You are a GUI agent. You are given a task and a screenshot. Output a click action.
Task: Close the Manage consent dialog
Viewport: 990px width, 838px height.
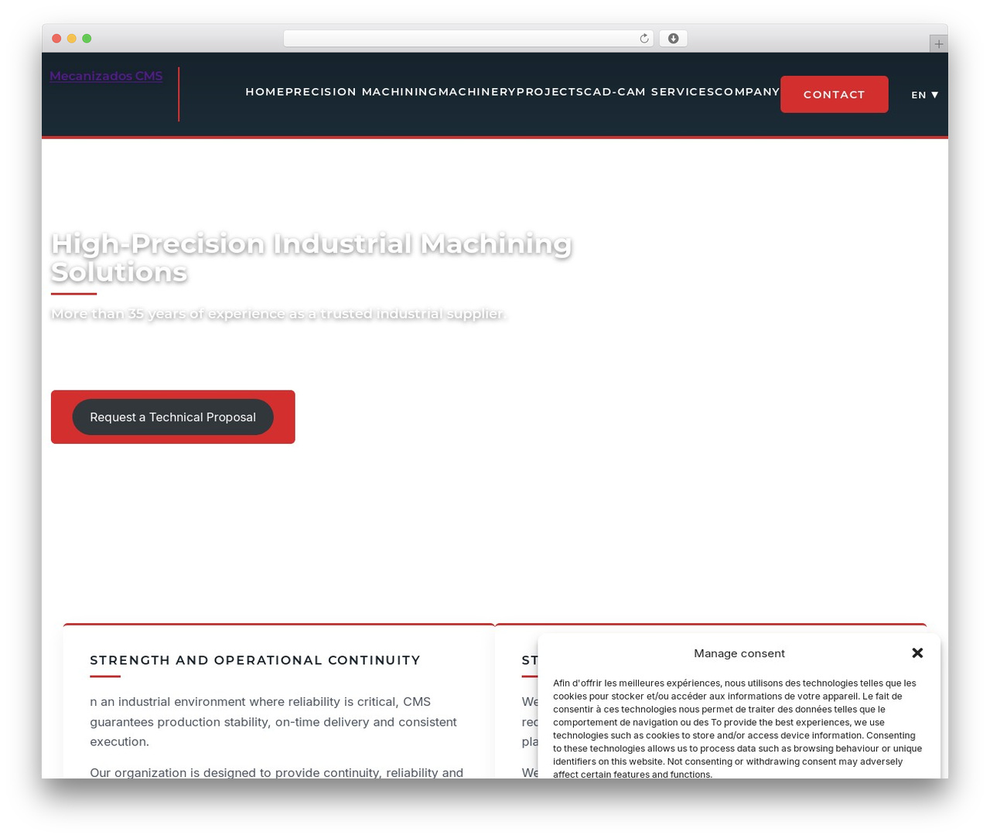(917, 653)
